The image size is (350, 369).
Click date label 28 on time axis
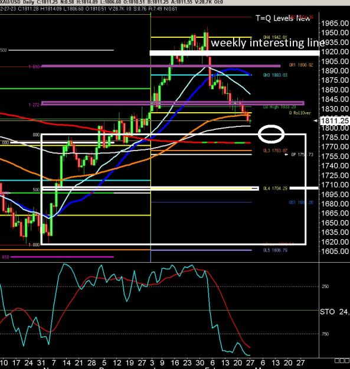tap(91, 363)
